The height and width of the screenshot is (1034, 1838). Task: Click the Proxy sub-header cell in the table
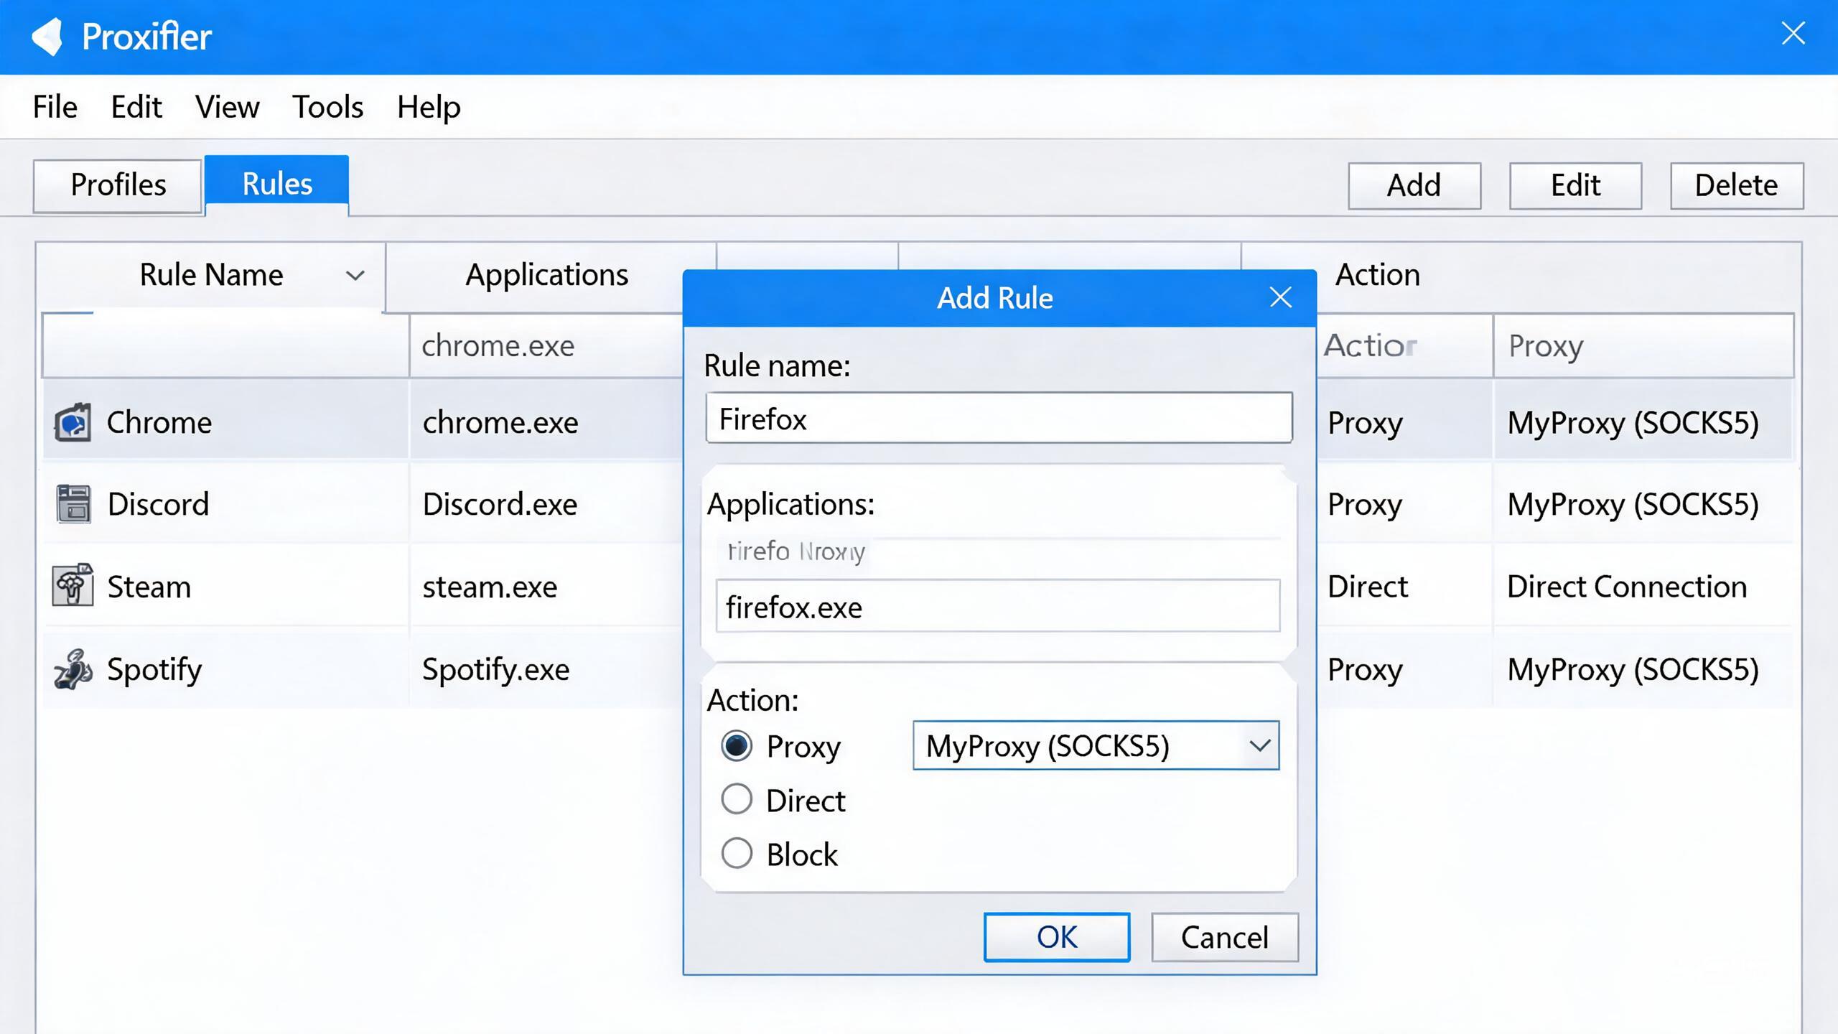pyautogui.click(x=1643, y=346)
